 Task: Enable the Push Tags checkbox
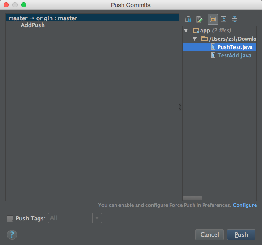click(x=10, y=218)
